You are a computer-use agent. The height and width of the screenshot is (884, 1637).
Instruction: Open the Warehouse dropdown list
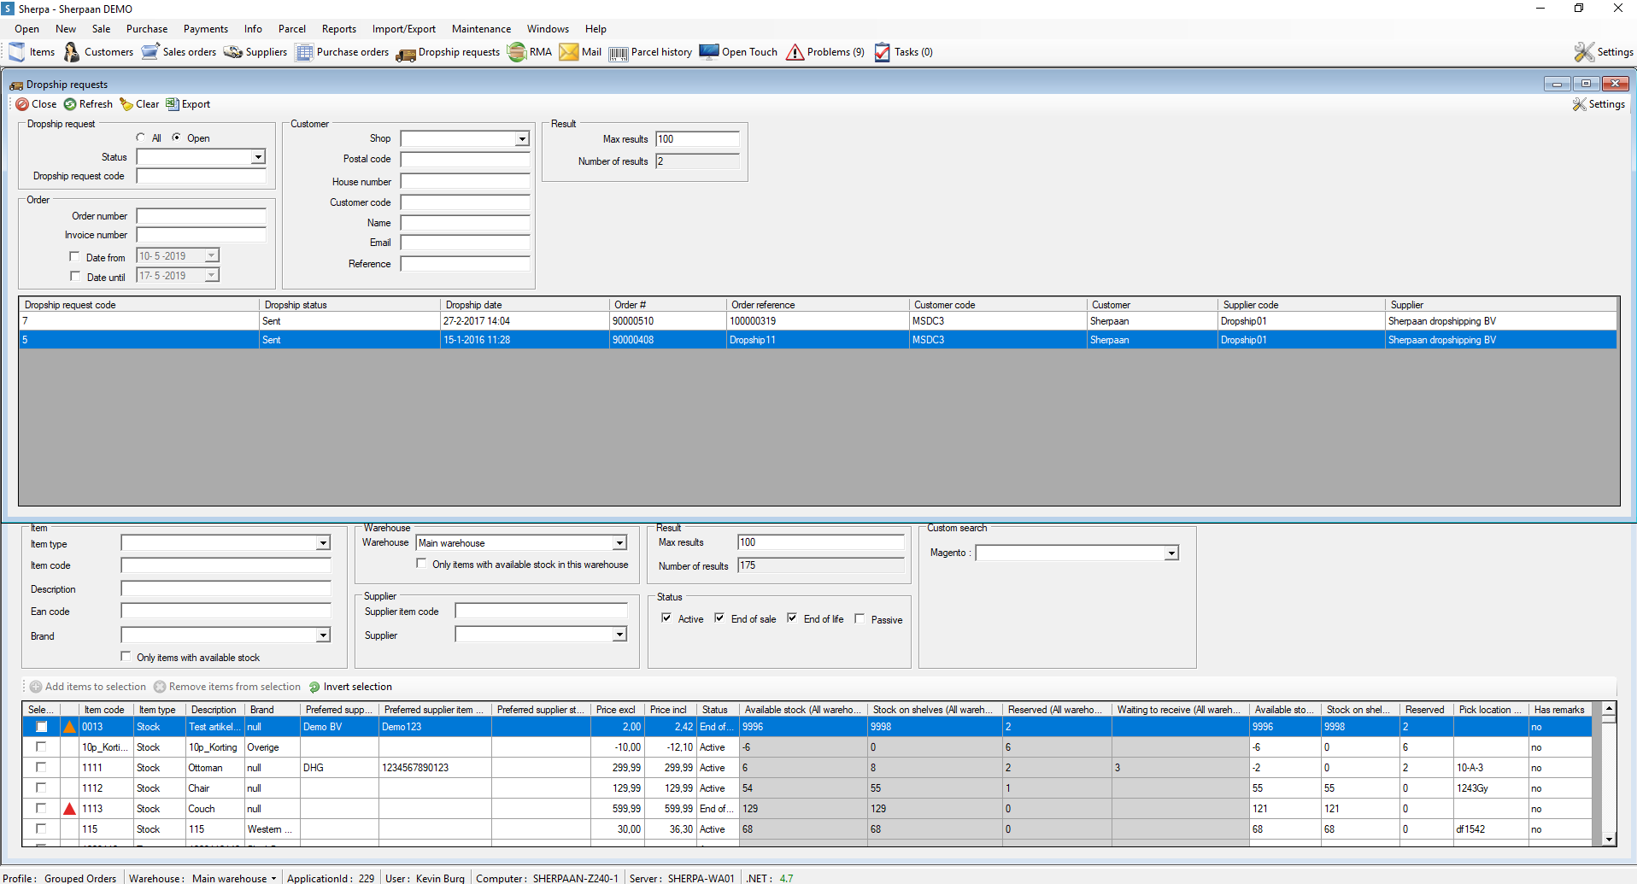click(x=619, y=543)
